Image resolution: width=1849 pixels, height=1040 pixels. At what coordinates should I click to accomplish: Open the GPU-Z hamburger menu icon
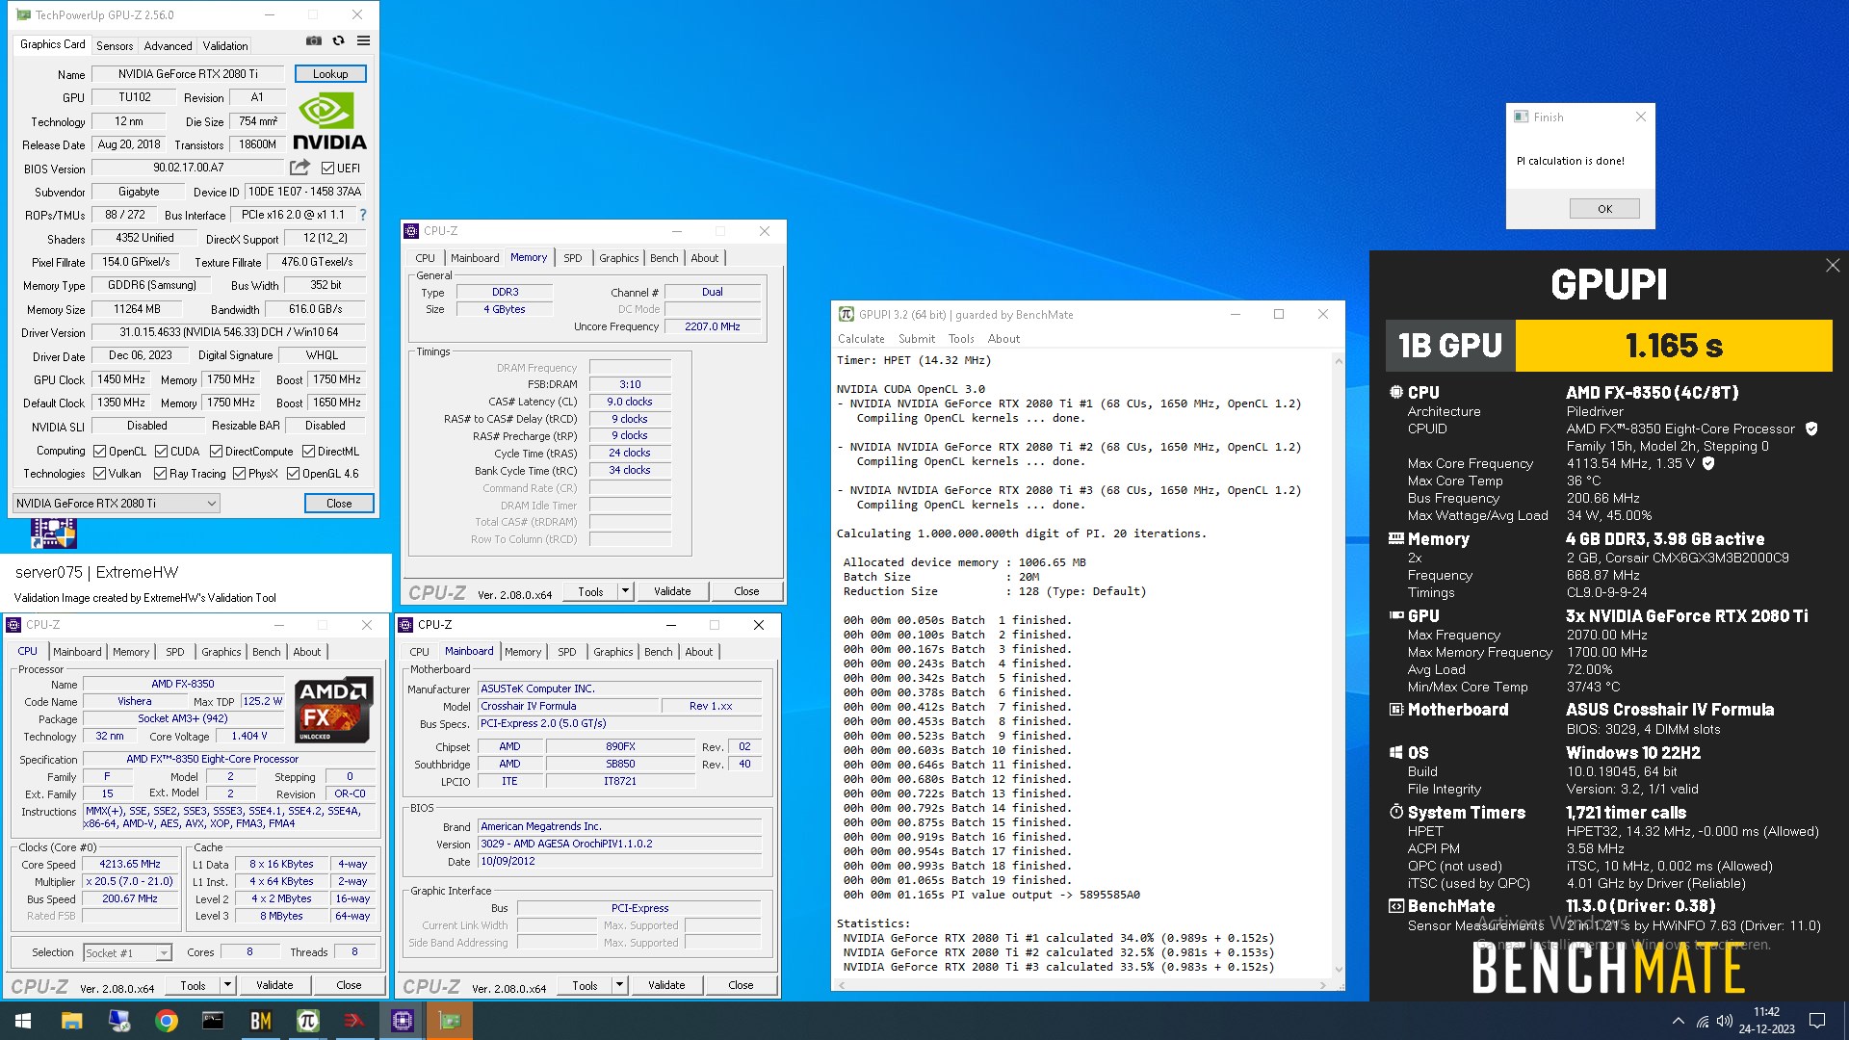point(363,40)
